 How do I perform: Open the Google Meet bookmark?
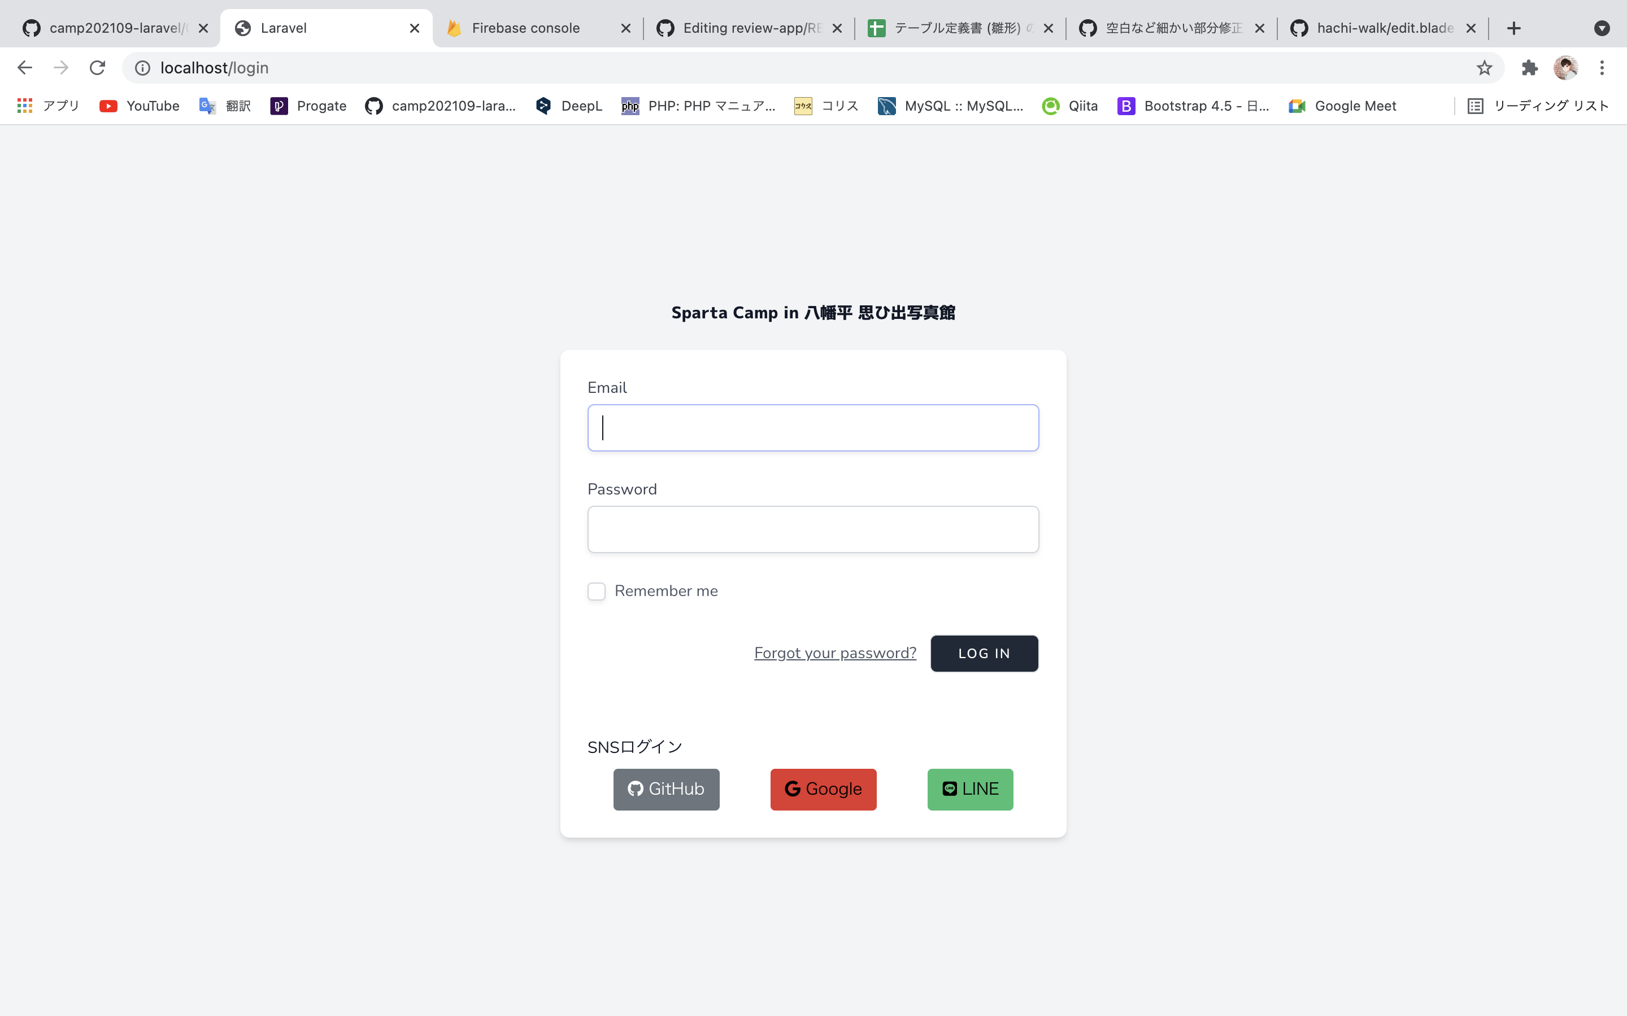click(x=1341, y=106)
